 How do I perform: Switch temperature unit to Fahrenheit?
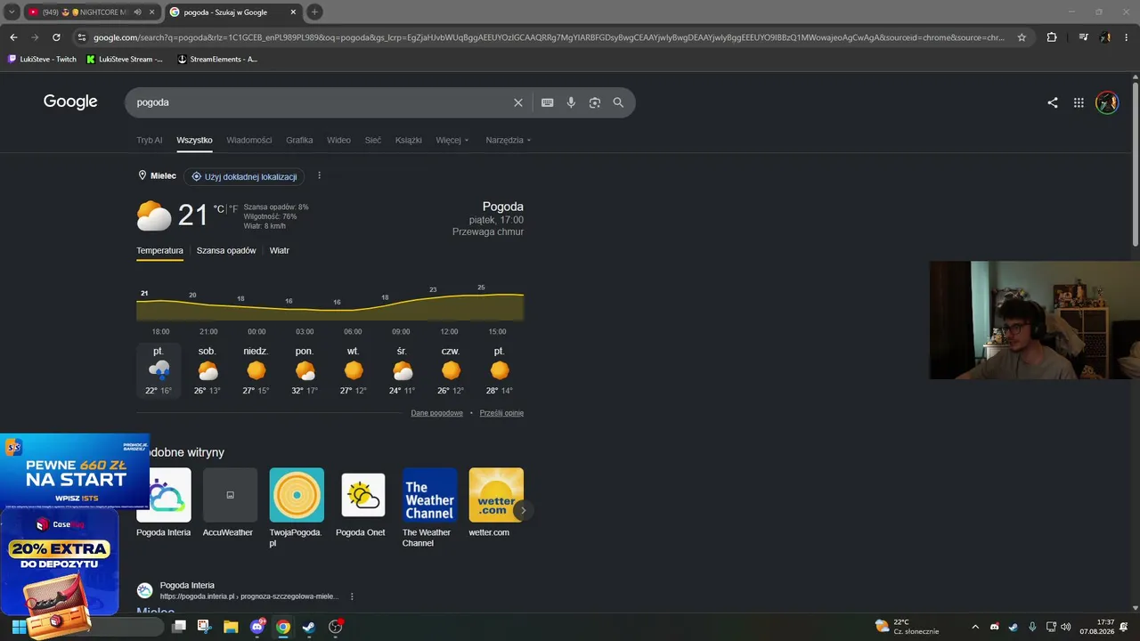pos(233,209)
